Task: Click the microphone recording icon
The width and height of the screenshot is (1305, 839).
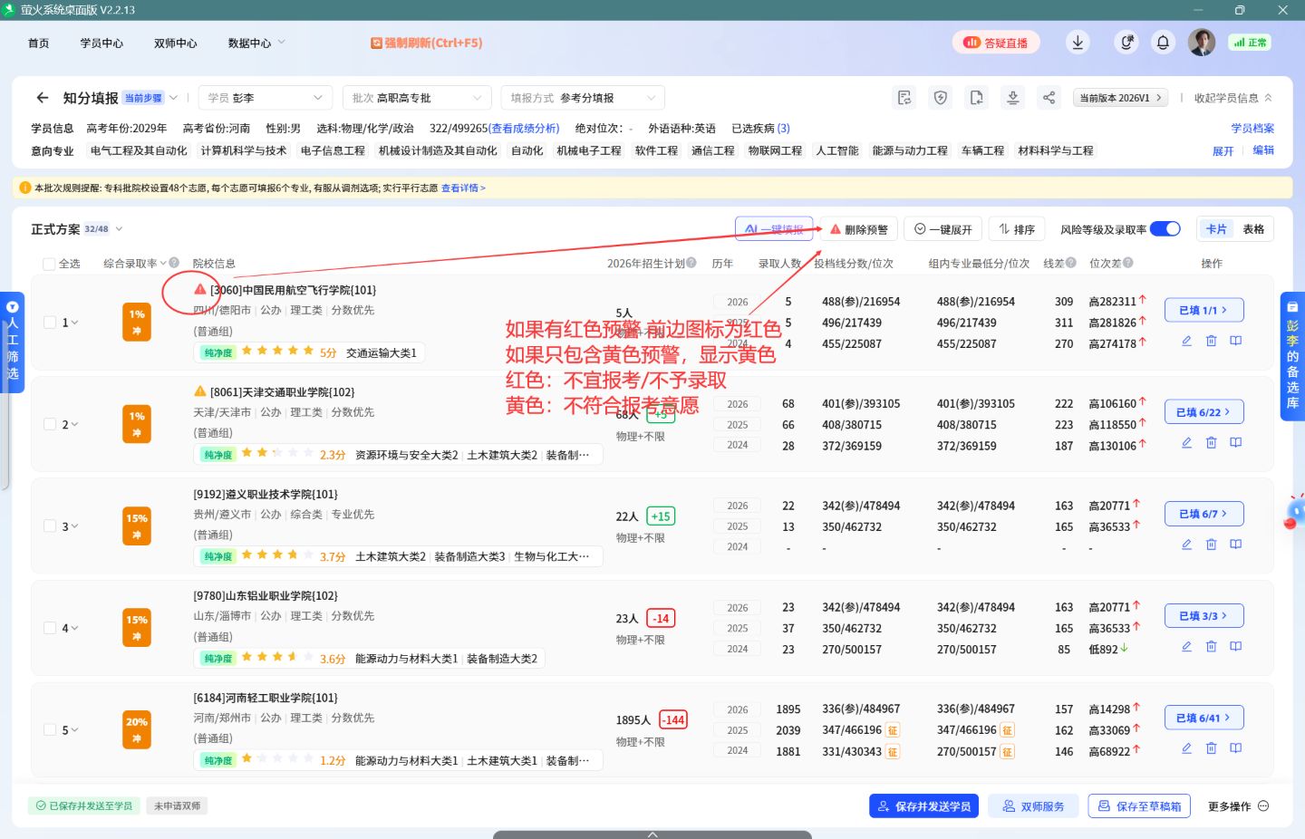Action: [x=1126, y=43]
